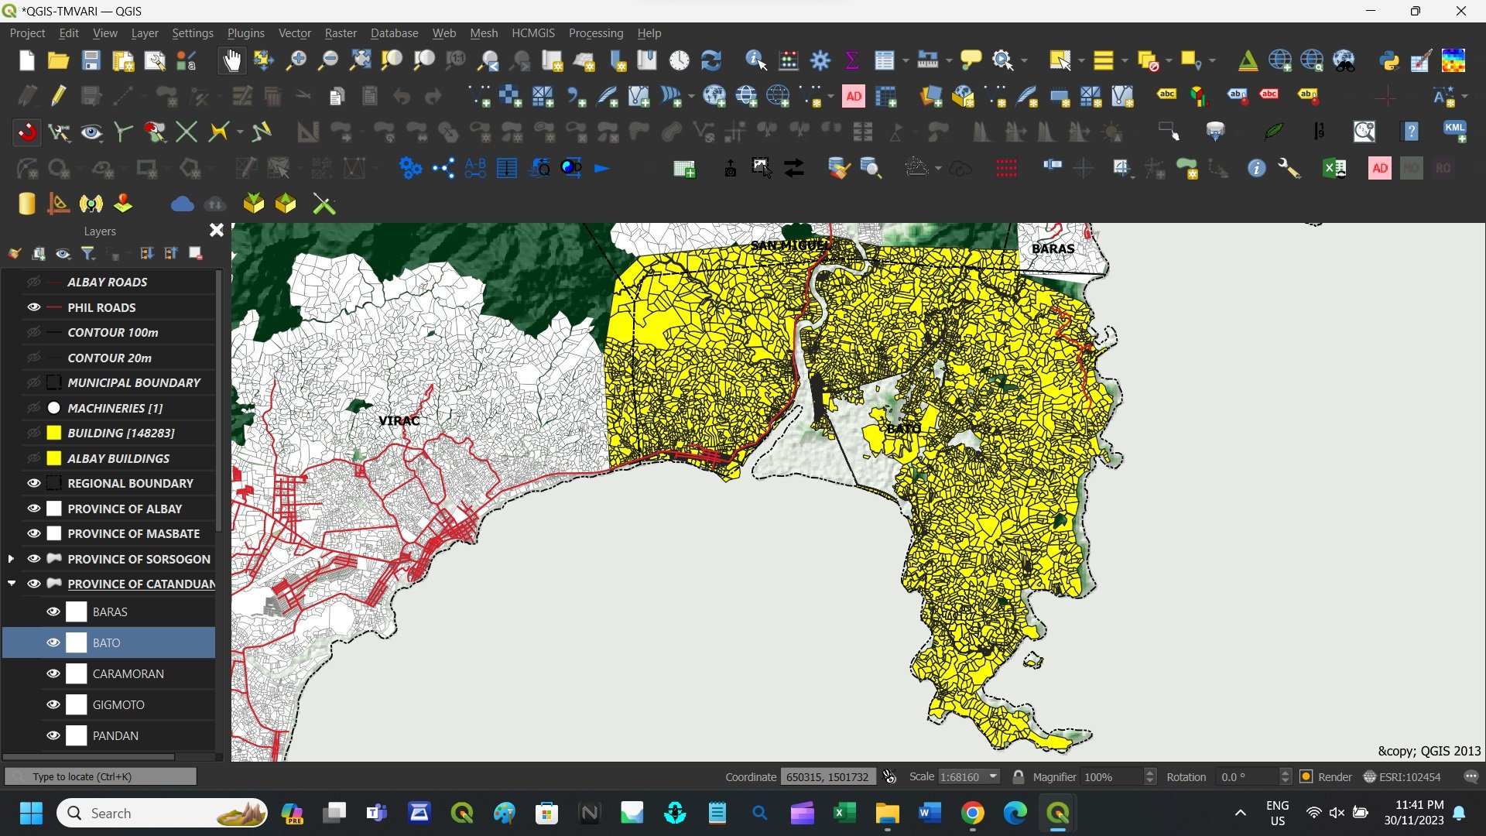Toggle editing with the pencil icon
Screen dimensions: 1486x836
click(59, 96)
